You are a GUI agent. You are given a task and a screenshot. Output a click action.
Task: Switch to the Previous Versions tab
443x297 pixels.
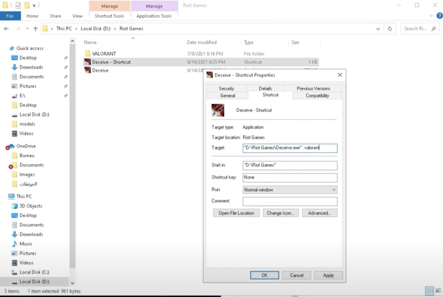pos(313,88)
